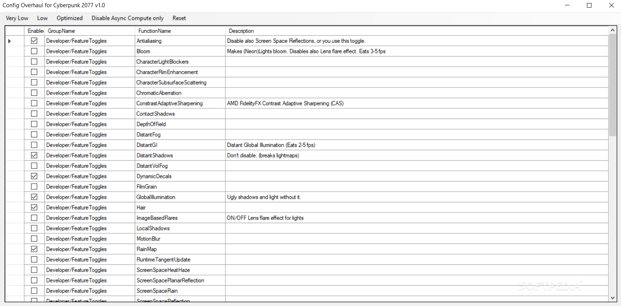The width and height of the screenshot is (621, 306).
Task: Tick the ScreenSpaceHeatHaze checkbox
Action: click(34, 270)
